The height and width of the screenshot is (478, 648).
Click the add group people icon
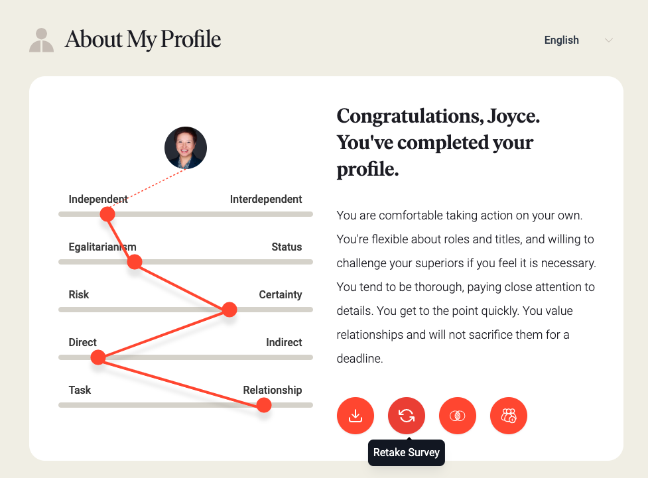pos(509,416)
